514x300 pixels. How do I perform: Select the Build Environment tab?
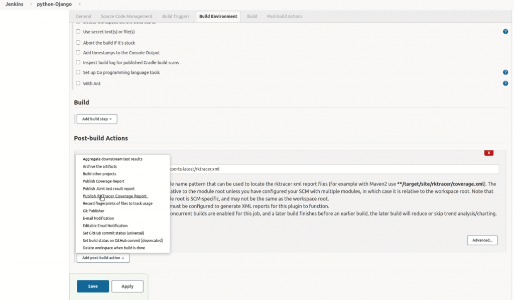click(x=218, y=17)
